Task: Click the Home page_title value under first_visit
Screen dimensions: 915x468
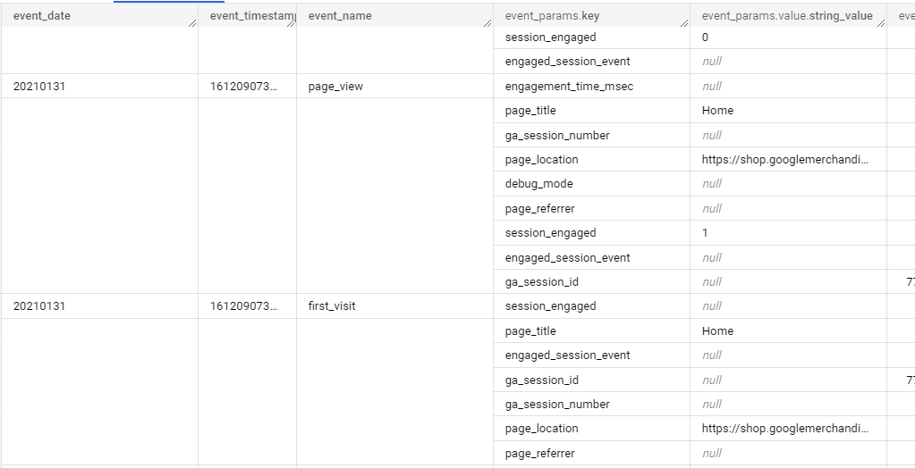Action: click(x=717, y=331)
